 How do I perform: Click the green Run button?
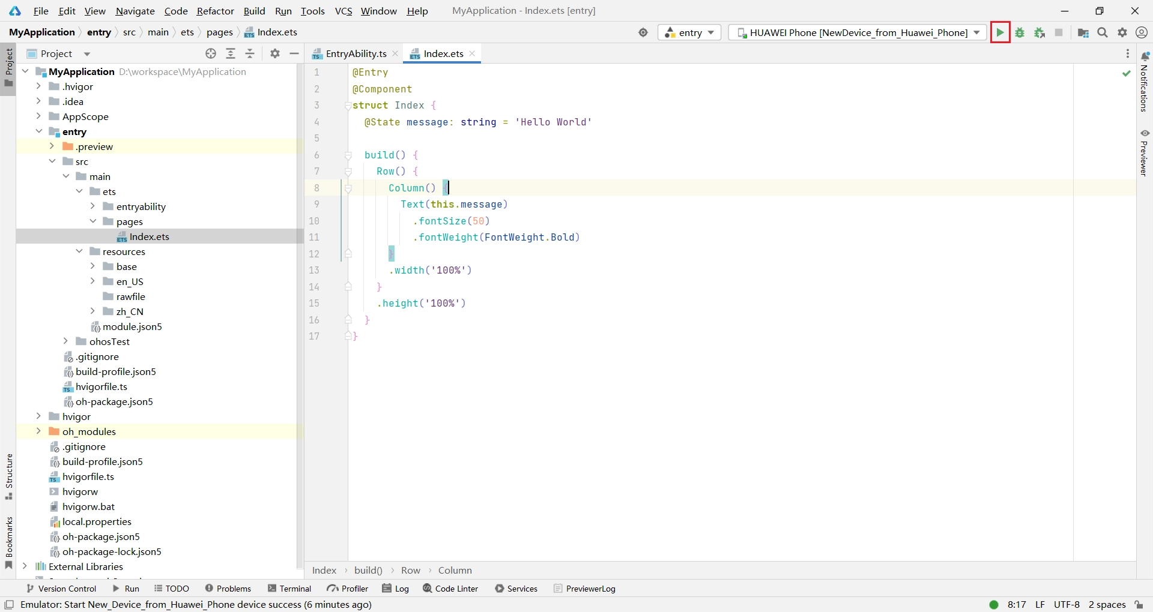pyautogui.click(x=1000, y=32)
